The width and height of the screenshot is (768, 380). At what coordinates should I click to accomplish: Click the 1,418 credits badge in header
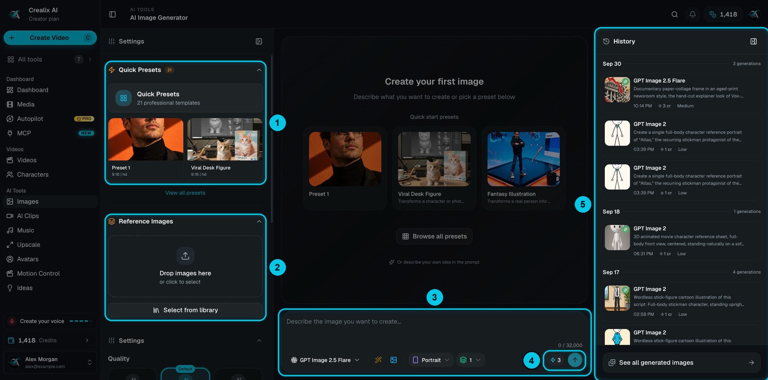pyautogui.click(x=723, y=14)
